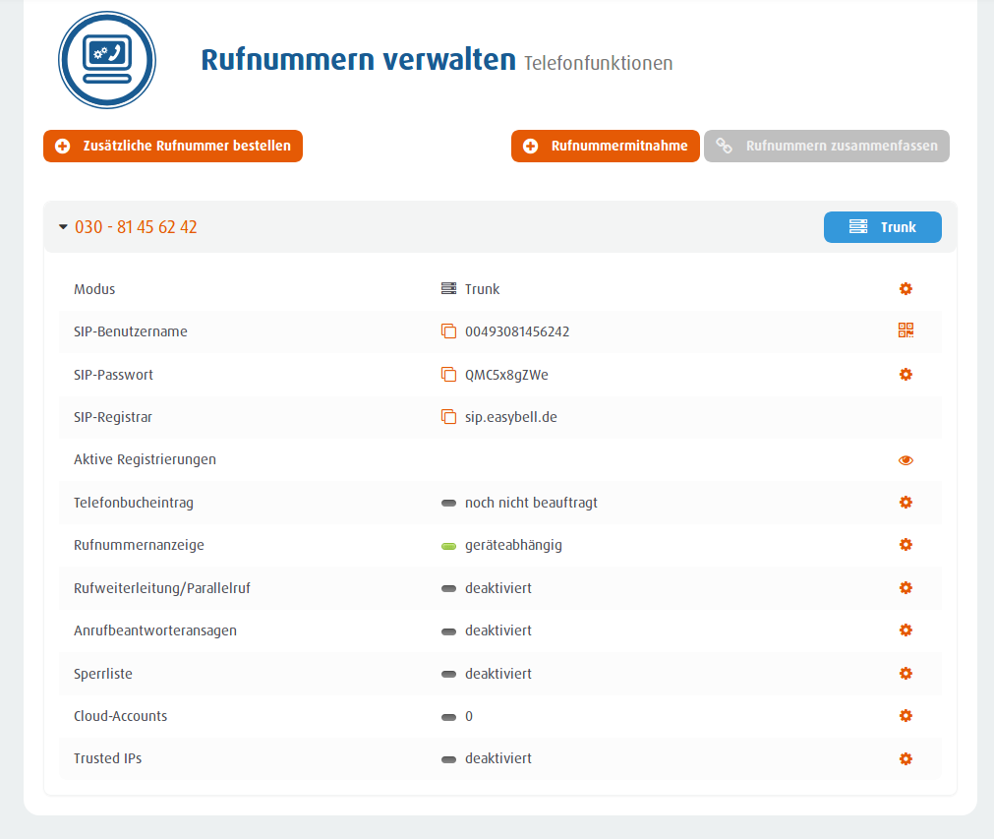Order an additional number via Zusätzliche Rufnummer bestellen

173,146
